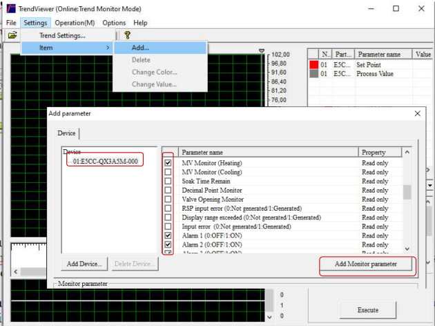Open the Operation(M) menu
435x326 pixels.
(75, 23)
